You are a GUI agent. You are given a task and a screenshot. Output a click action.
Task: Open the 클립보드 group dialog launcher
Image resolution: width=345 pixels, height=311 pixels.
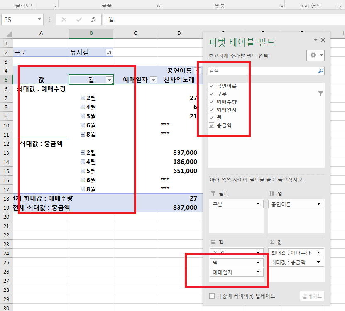coord(55,6)
